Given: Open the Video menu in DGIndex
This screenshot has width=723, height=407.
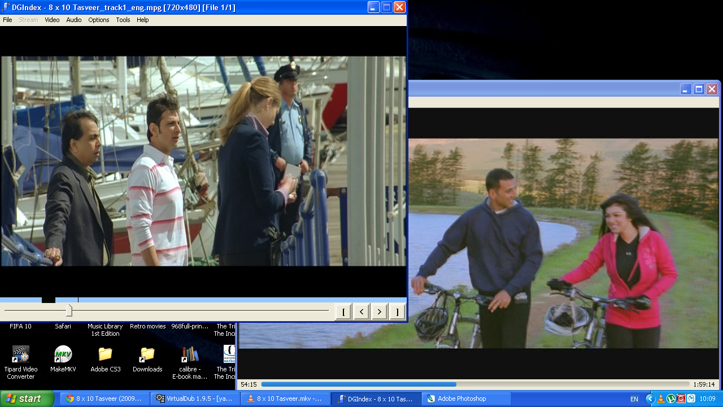Looking at the screenshot, I should (x=52, y=20).
